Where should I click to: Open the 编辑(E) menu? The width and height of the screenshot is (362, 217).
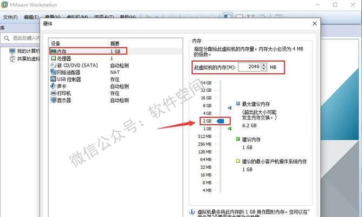click(31, 17)
